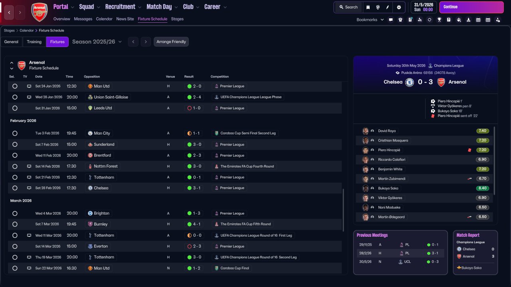Open the Stages tab in the Portal submenu
Viewport: 511px width, 287px height.
(177, 19)
